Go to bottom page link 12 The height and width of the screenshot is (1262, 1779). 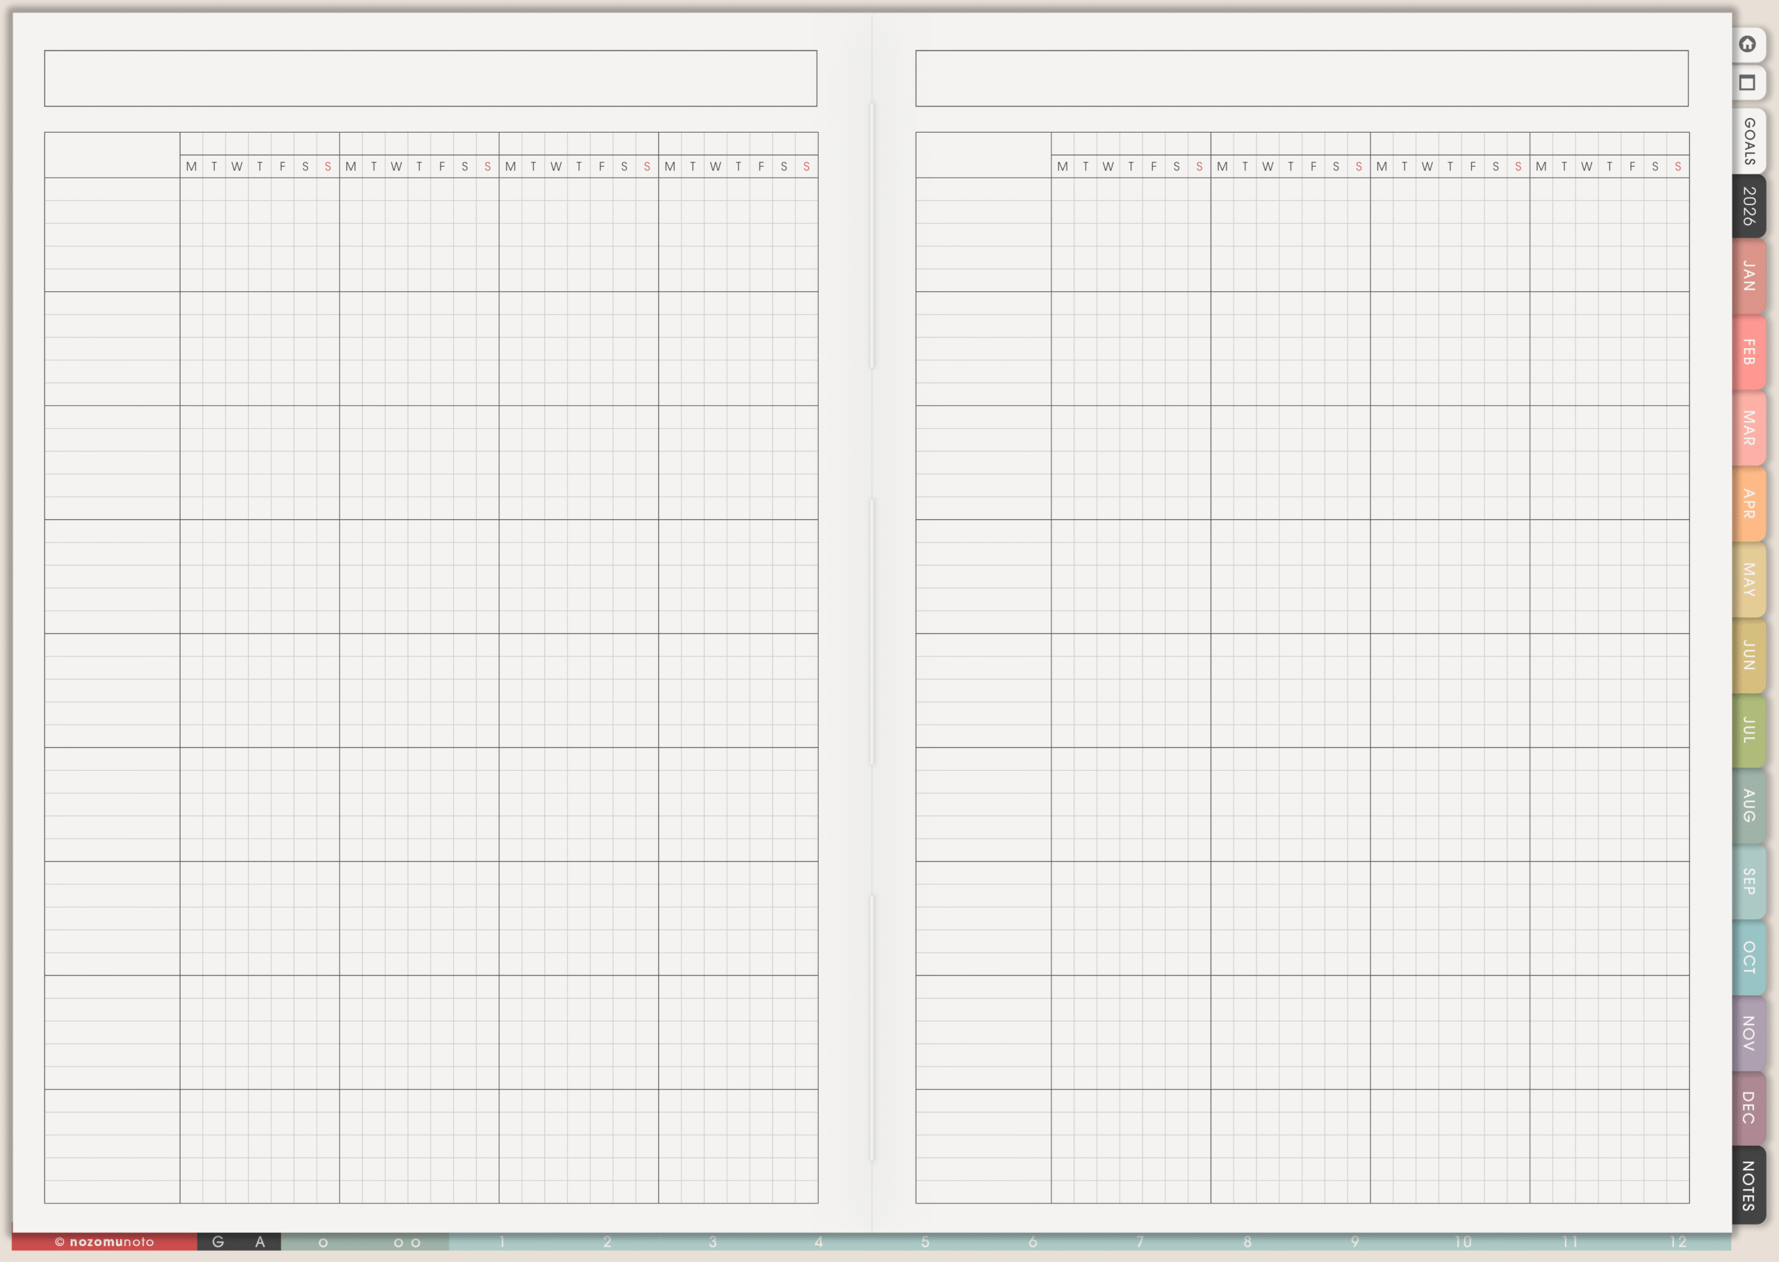coord(1678,1242)
